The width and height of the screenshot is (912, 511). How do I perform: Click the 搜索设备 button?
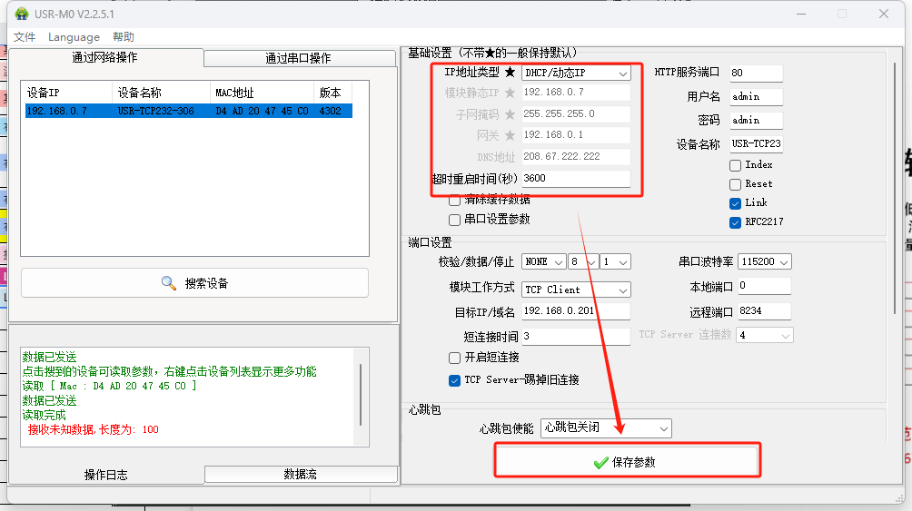point(194,283)
